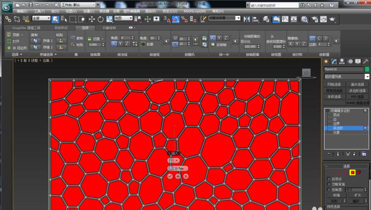The width and height of the screenshot is (371, 210).
Task: Toggle the equals button in 按数值 group
Action: coord(312,39)
